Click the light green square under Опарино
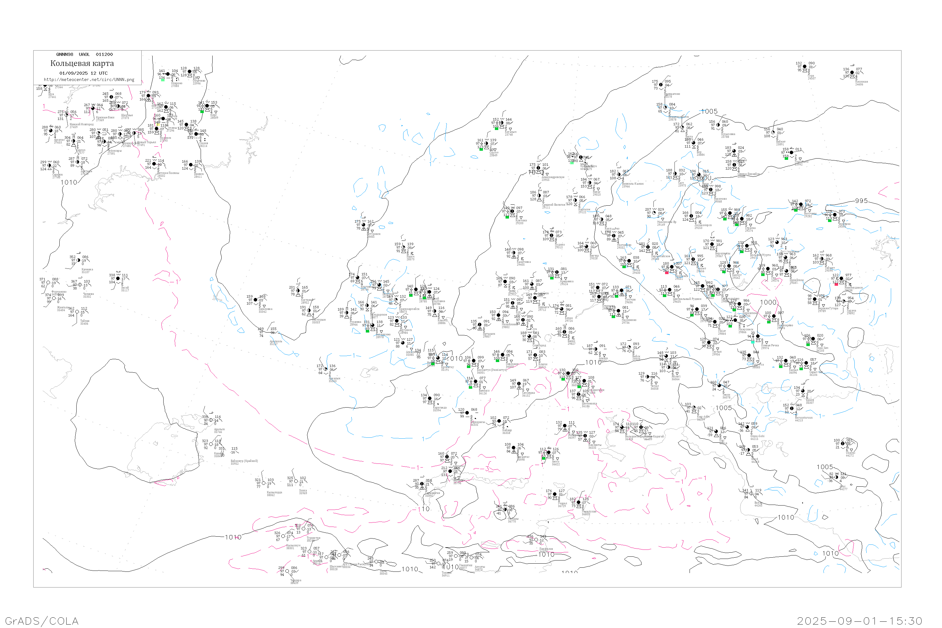This screenshot has width=942, height=628. (163, 80)
